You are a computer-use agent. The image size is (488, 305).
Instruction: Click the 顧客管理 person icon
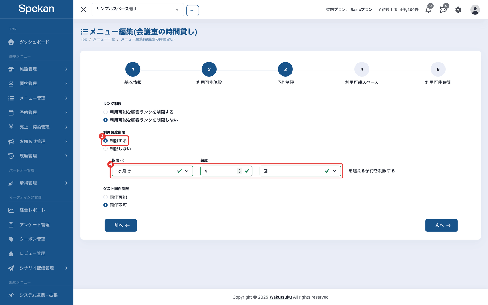[x=11, y=84]
